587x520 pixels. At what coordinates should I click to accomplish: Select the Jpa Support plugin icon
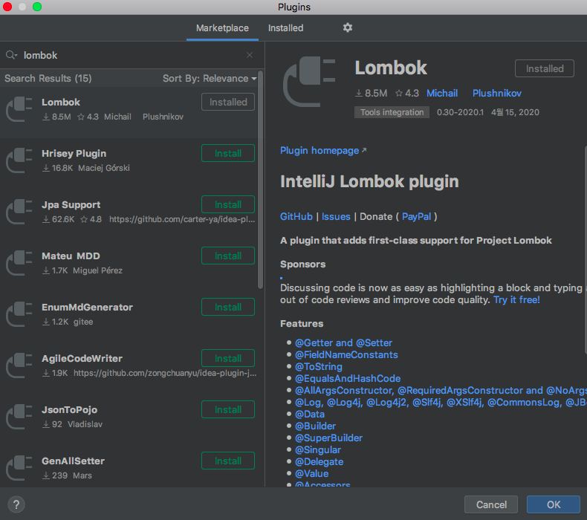pyautogui.click(x=19, y=212)
